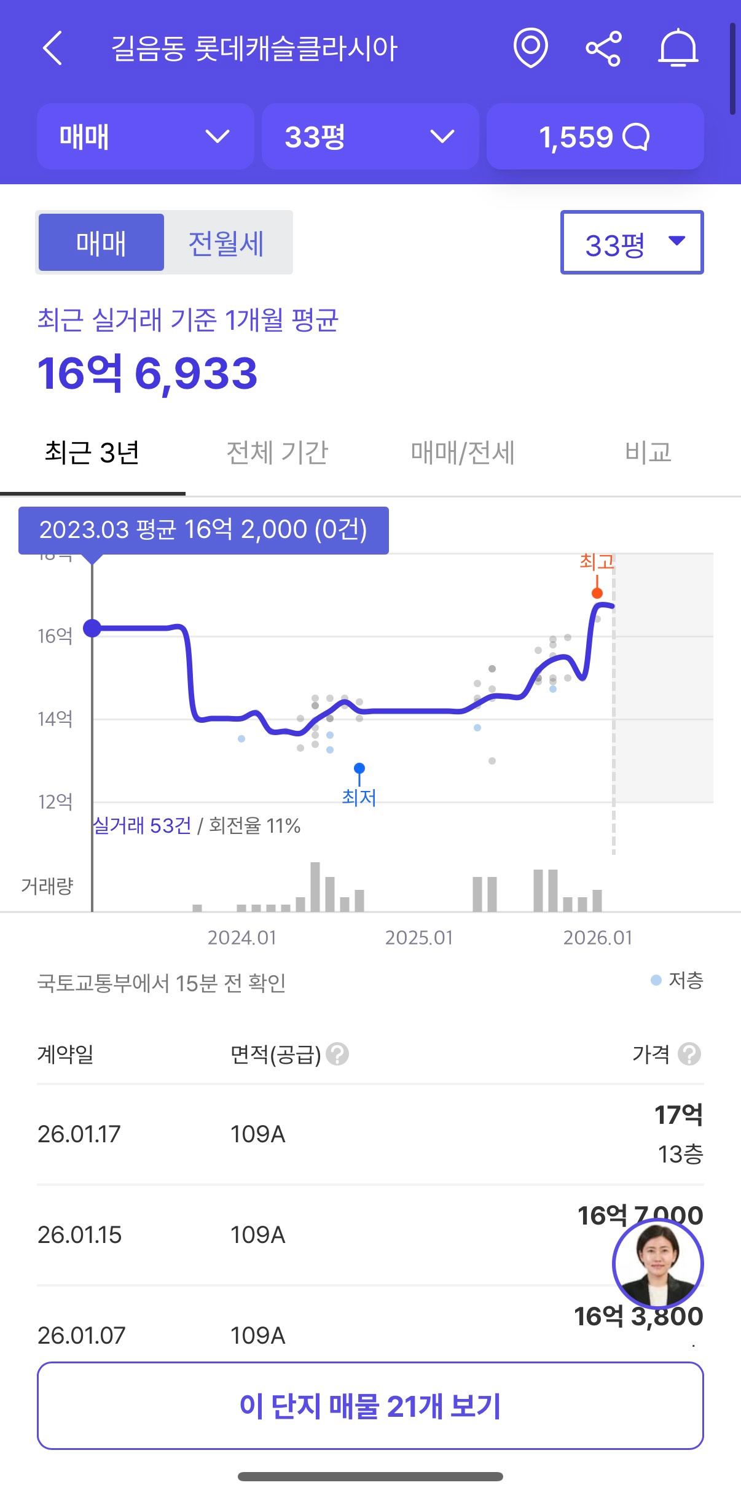Switch the toggle to 전월세

(226, 243)
